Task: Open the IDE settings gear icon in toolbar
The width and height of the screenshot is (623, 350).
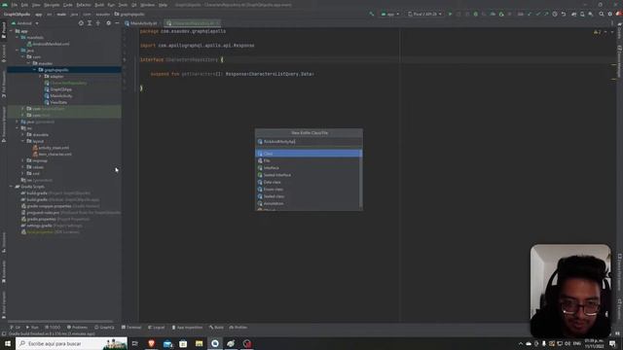Action: [610, 14]
